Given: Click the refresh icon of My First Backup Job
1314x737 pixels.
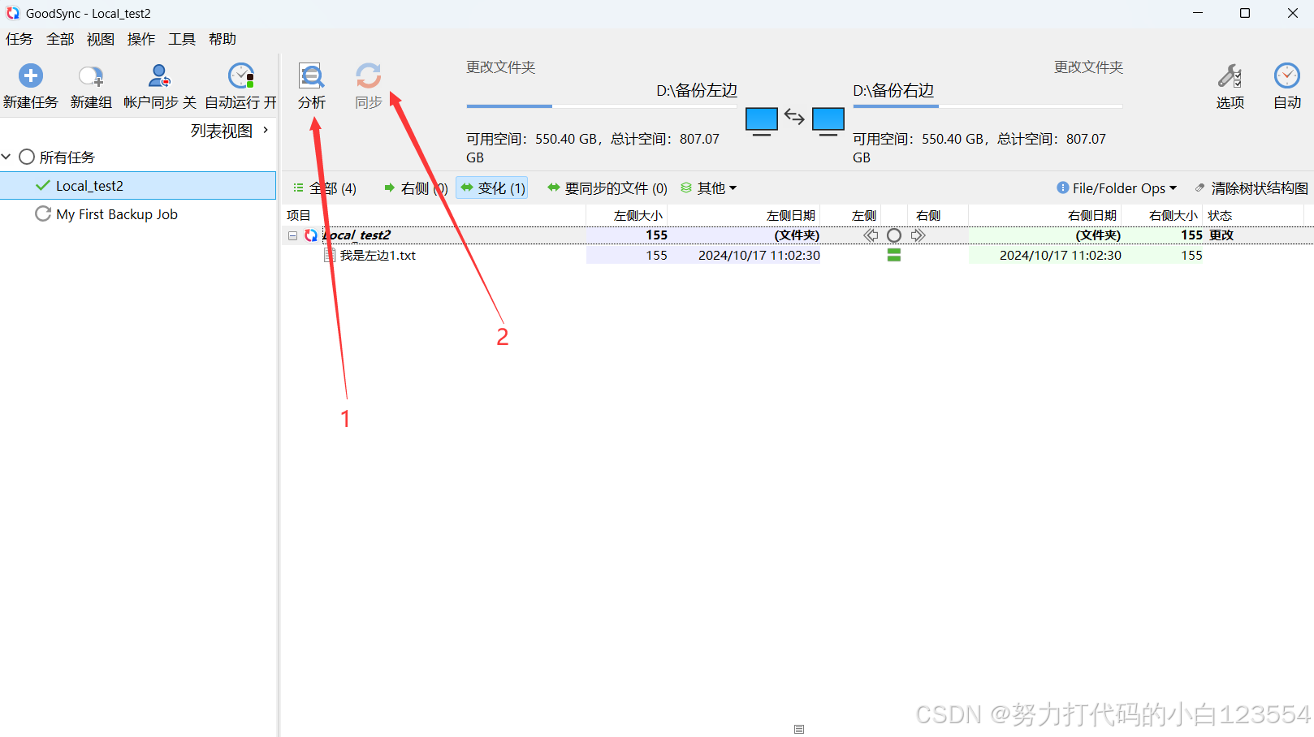Looking at the screenshot, I should pyautogui.click(x=43, y=214).
